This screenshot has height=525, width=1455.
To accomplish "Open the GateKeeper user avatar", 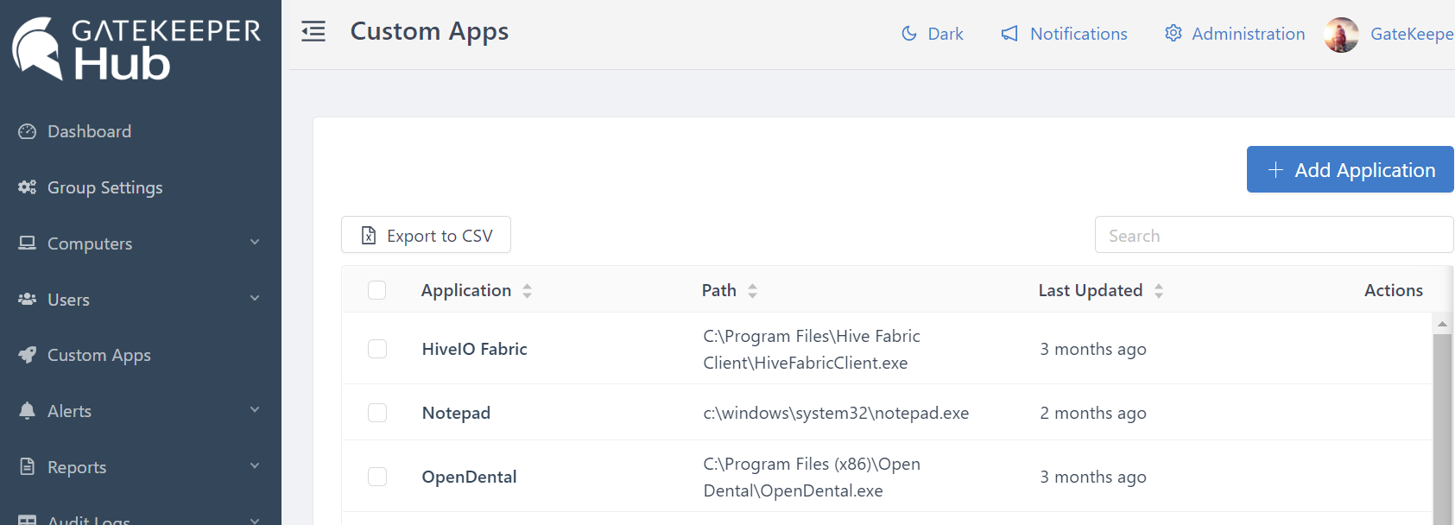I will pyautogui.click(x=1341, y=35).
